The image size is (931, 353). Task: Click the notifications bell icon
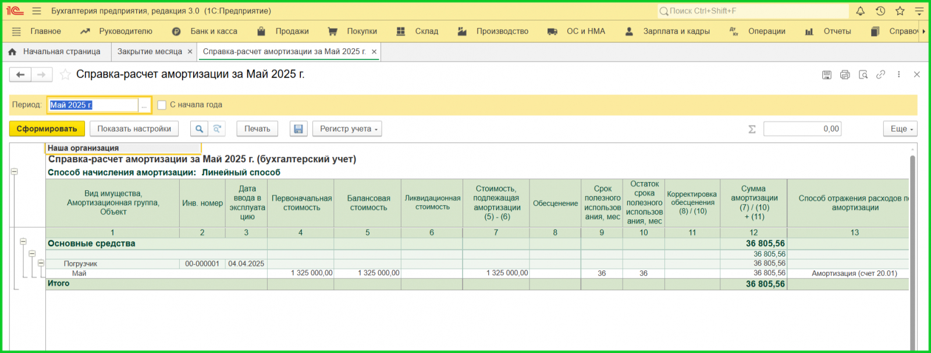860,11
